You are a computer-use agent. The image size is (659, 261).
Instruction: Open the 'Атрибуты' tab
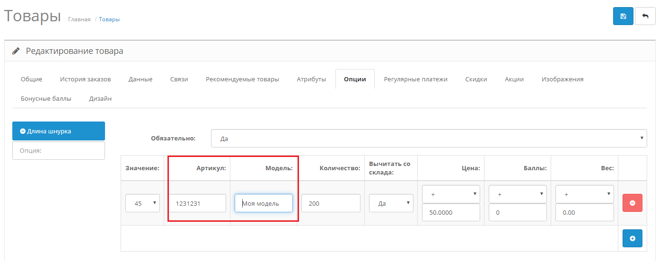311,79
